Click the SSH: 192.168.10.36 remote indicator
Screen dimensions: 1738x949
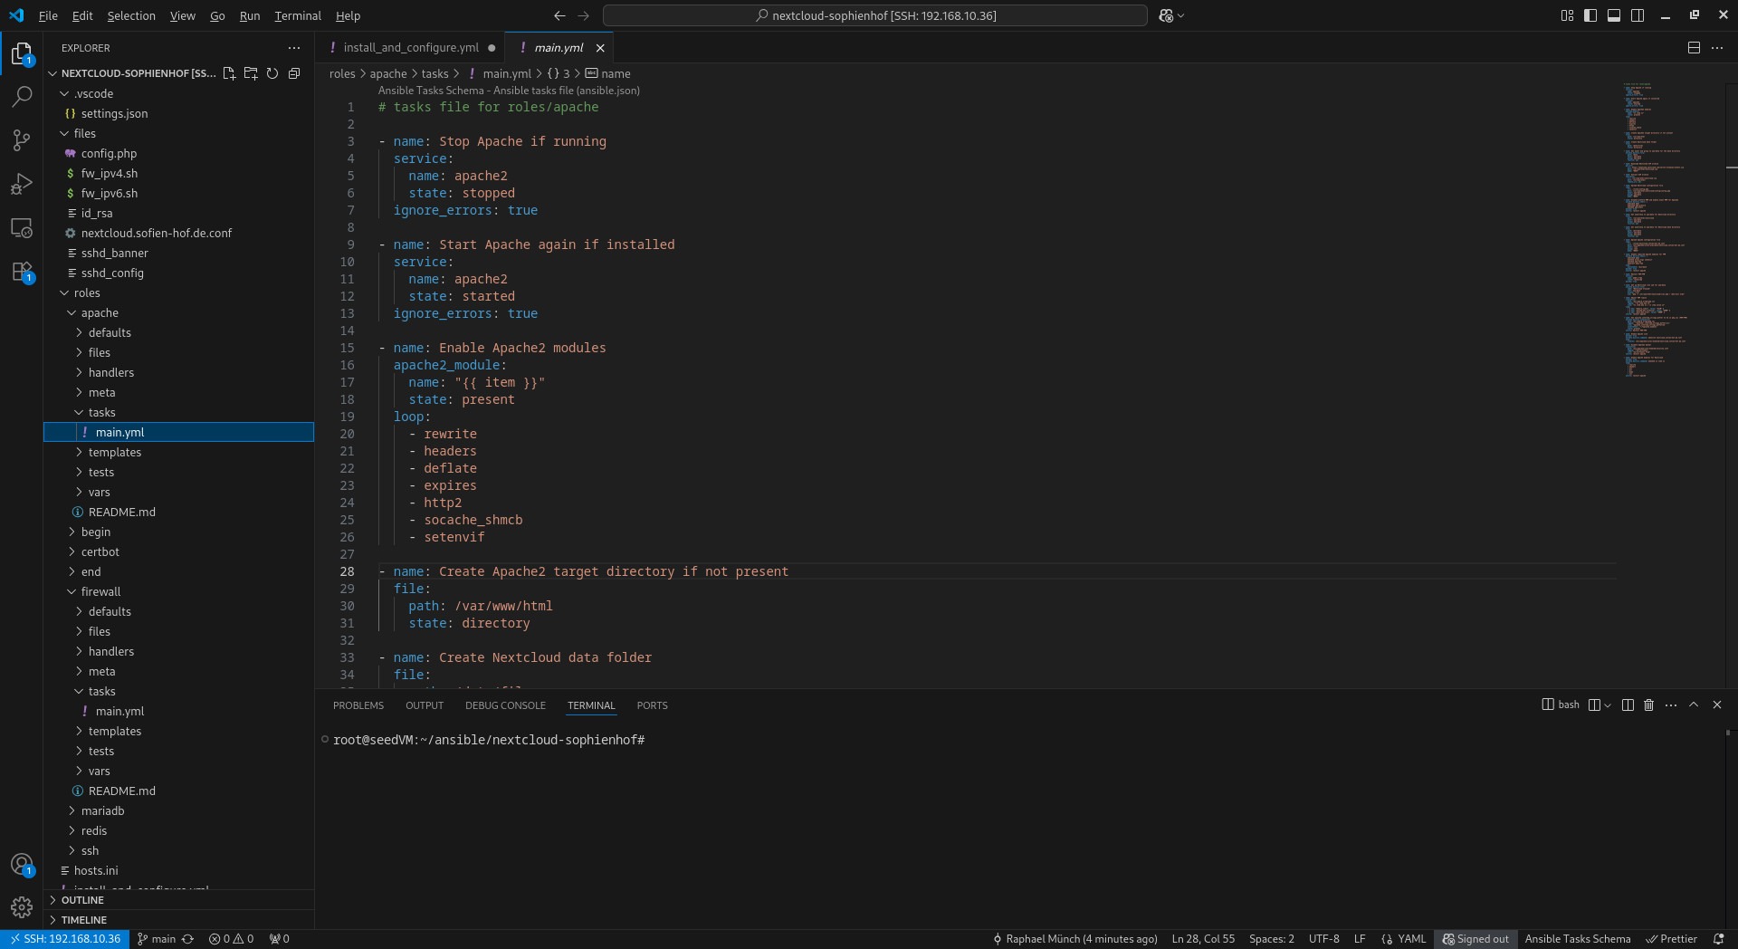pyautogui.click(x=64, y=939)
